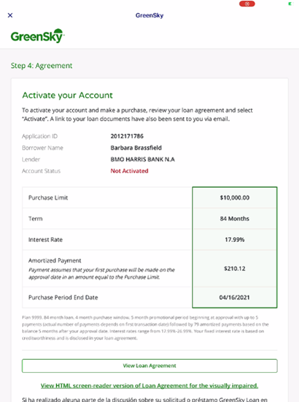Viewport: 299px width, 402px height.
Task: Click borrower name Barbara Brassfield
Action: click(136, 148)
